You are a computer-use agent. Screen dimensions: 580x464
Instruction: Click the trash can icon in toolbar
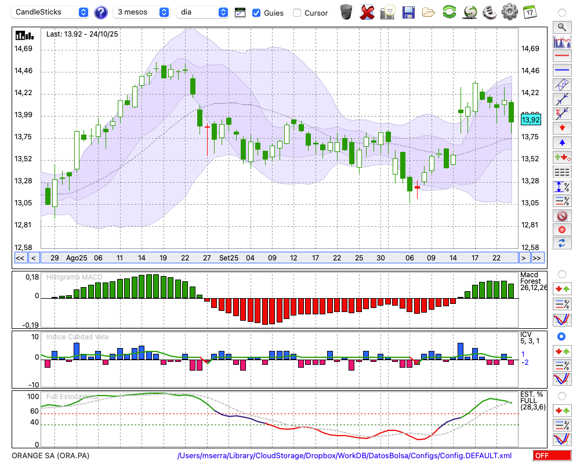coord(346,12)
